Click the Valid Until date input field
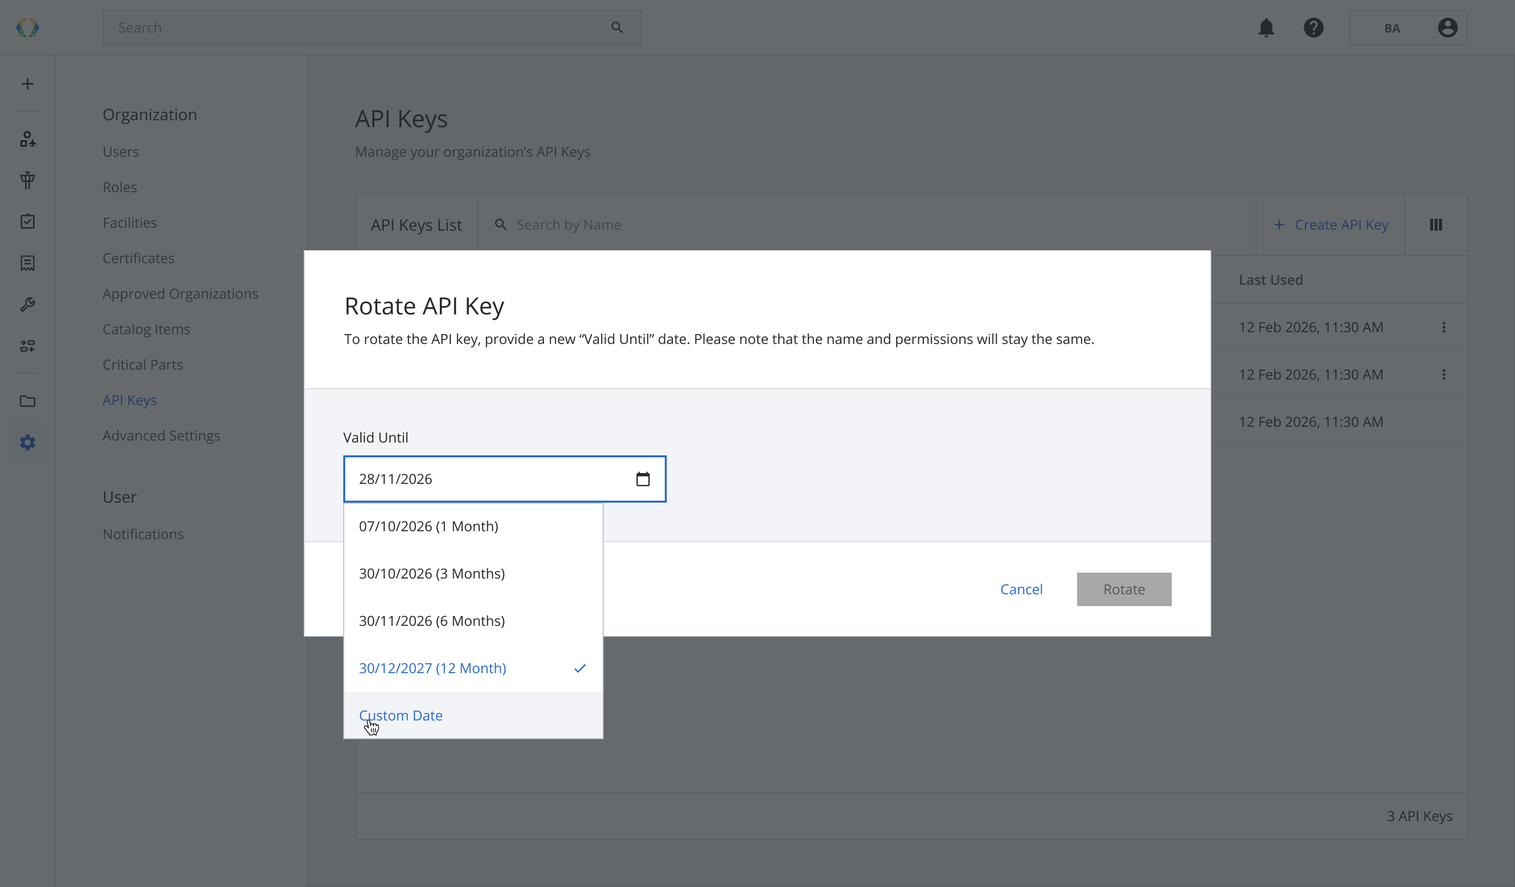Image resolution: width=1515 pixels, height=887 pixels. click(505, 478)
